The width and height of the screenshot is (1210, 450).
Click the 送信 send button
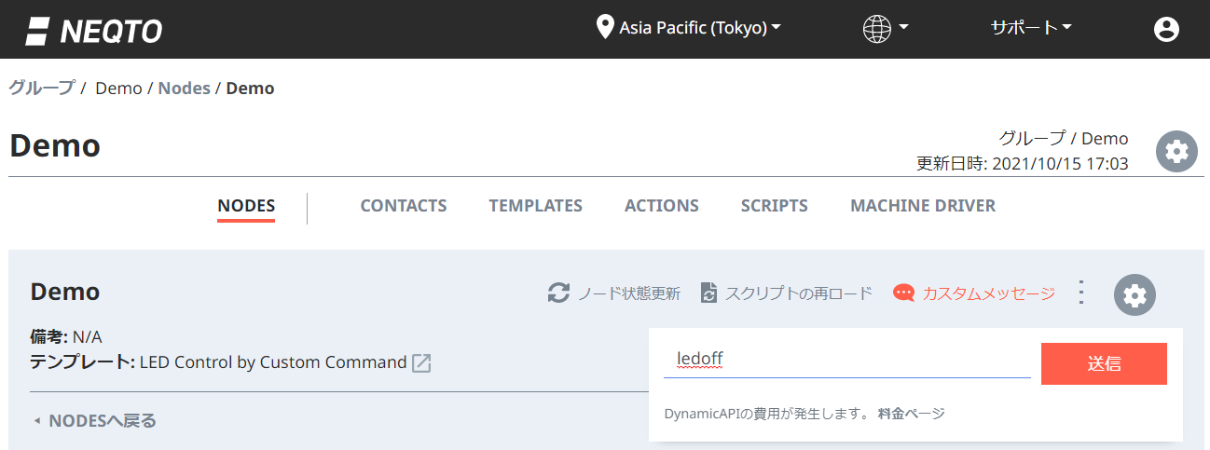[1104, 363]
